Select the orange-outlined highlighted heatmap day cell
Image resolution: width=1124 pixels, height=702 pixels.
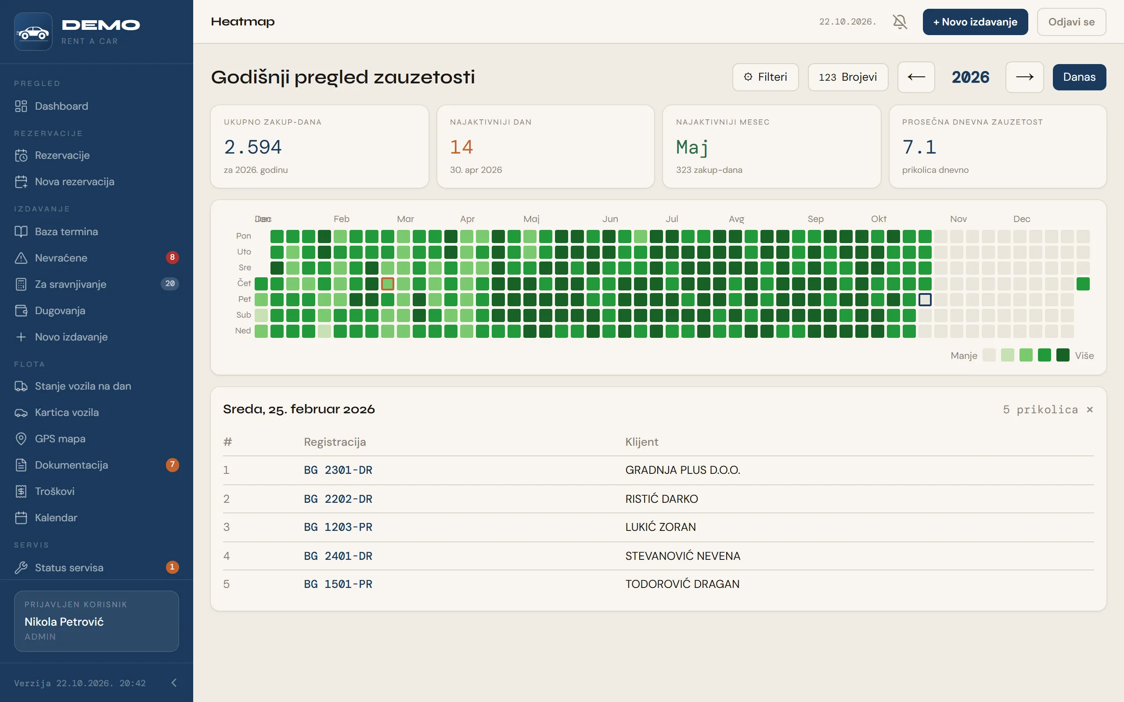click(387, 284)
